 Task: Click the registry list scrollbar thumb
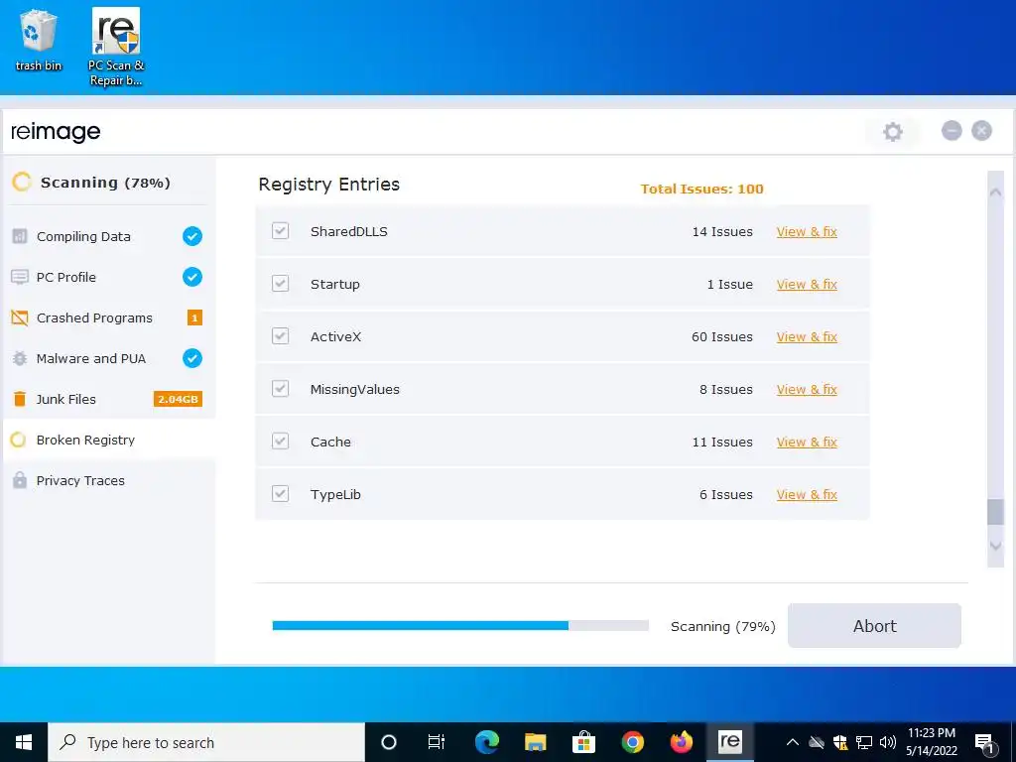tap(995, 512)
